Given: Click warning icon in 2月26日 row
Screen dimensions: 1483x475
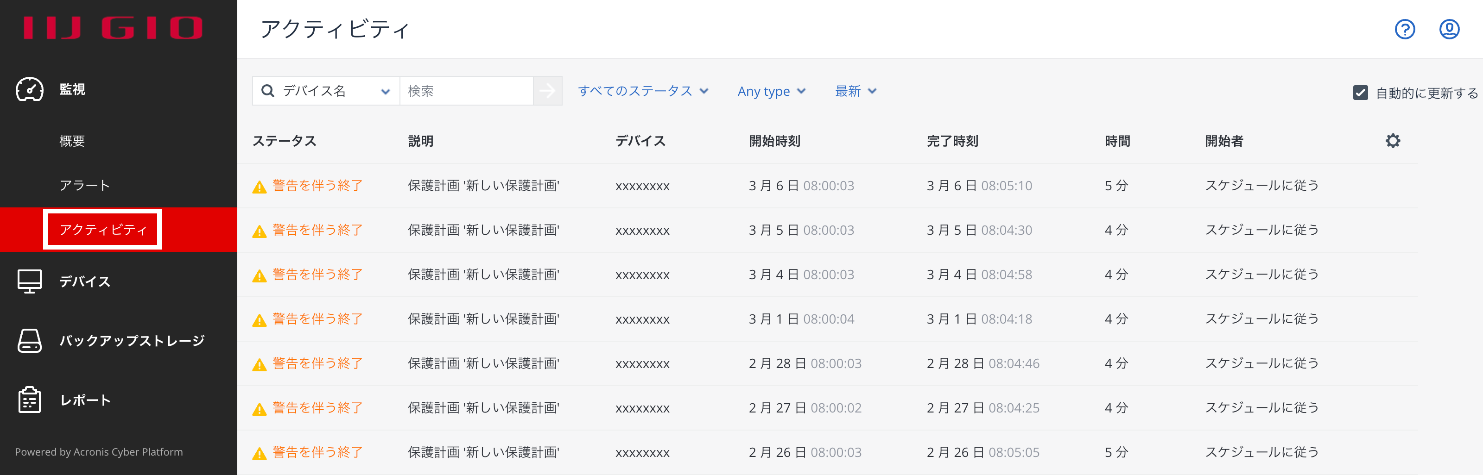Looking at the screenshot, I should [x=260, y=454].
